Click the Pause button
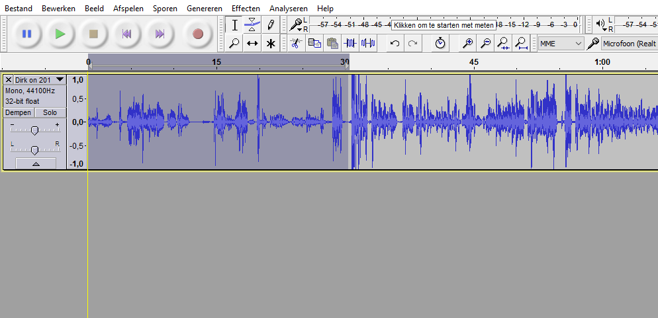The width and height of the screenshot is (658, 318). (x=27, y=34)
